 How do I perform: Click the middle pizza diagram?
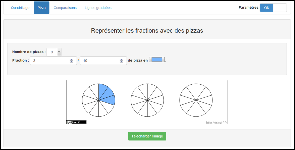147,100
